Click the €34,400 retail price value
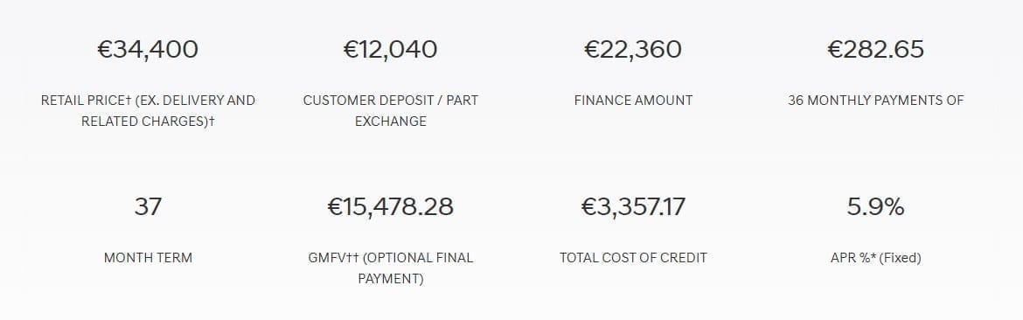The height and width of the screenshot is (320, 1023). pyautogui.click(x=148, y=50)
